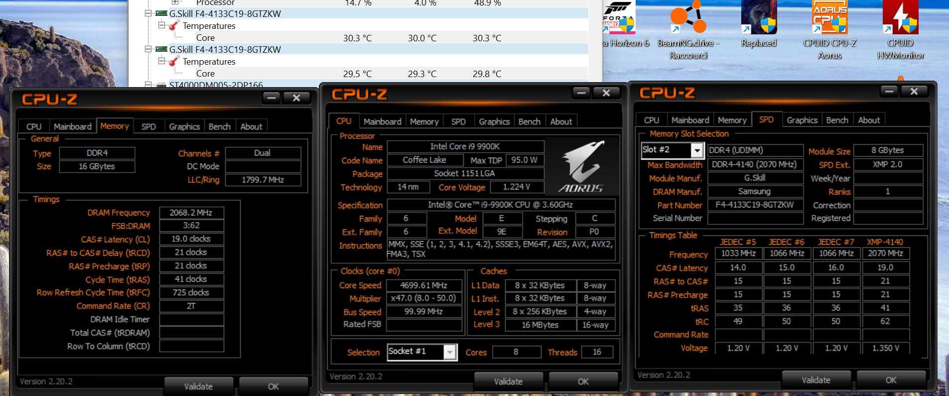Expand the ST4000DM005 drive tree node

148,85
